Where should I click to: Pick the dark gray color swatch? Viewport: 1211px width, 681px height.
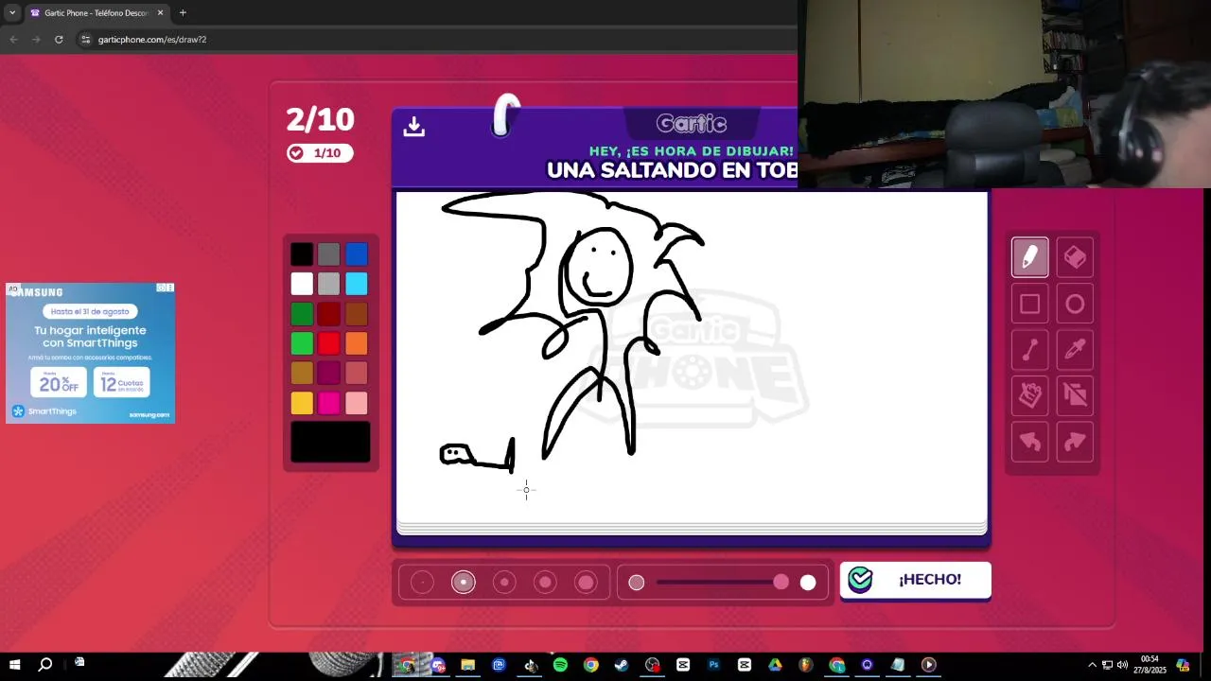(x=328, y=254)
